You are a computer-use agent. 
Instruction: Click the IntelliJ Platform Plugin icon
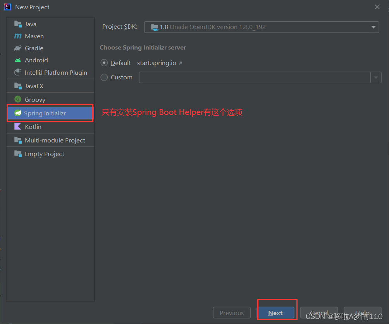click(x=18, y=72)
